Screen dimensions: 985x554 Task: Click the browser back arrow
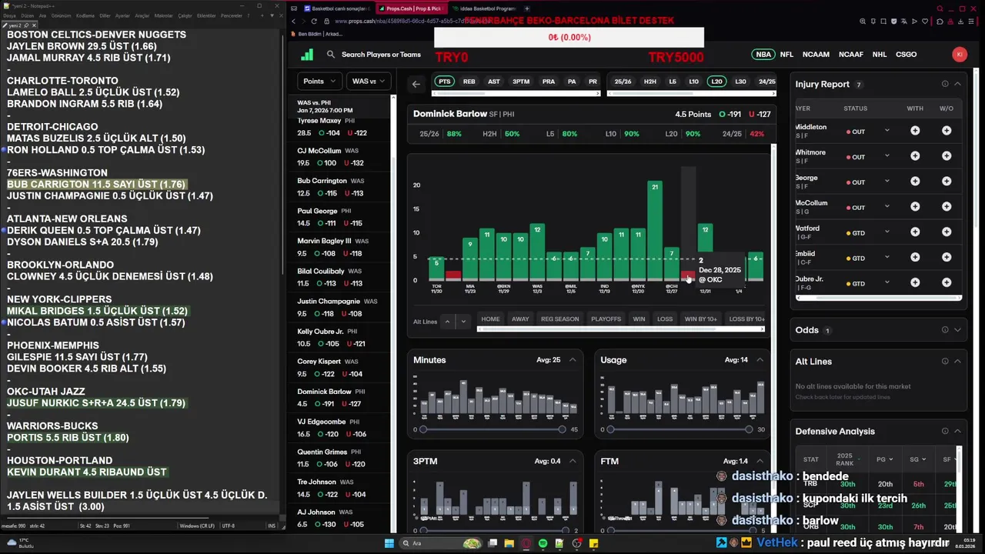293,22
